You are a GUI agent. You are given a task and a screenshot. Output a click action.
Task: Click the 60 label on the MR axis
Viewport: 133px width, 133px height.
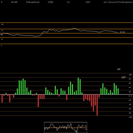pos(130,83)
